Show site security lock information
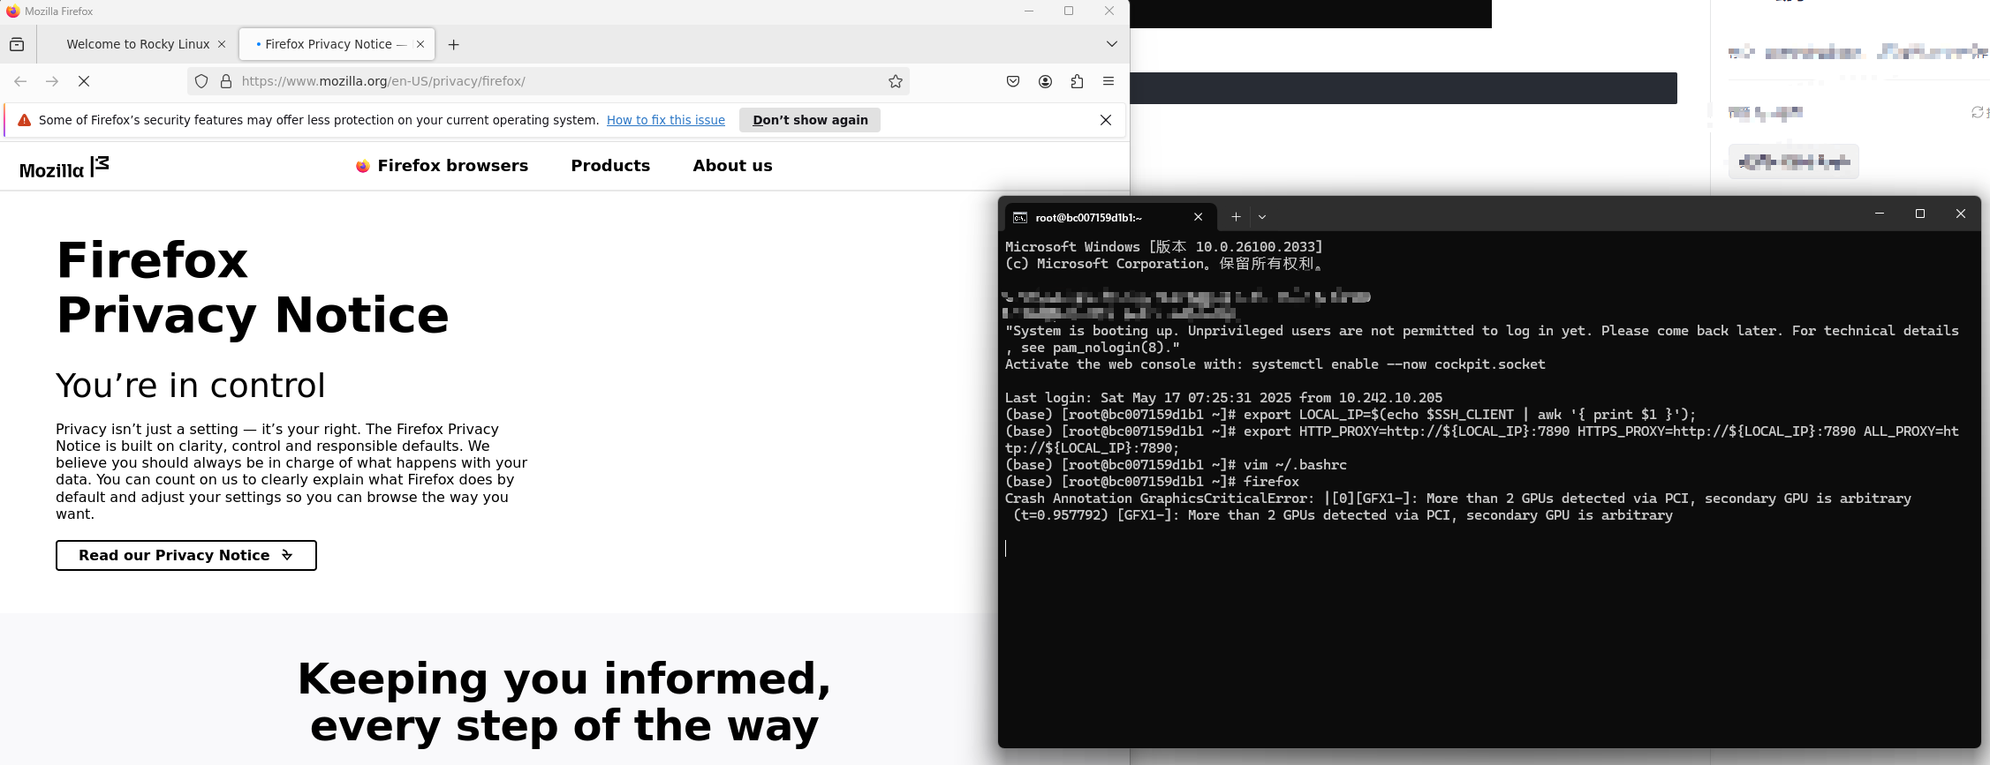1990x765 pixels. tap(226, 81)
